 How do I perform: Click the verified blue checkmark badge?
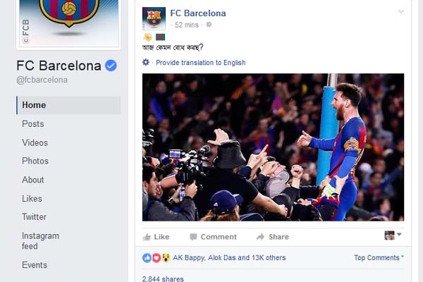111,66
